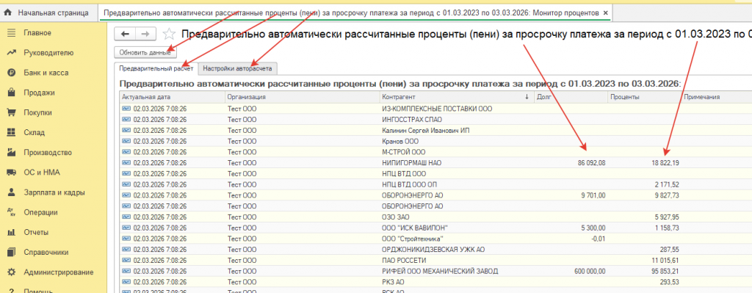
Task: Click the debt value 5 300,00
Action: [x=593, y=228]
